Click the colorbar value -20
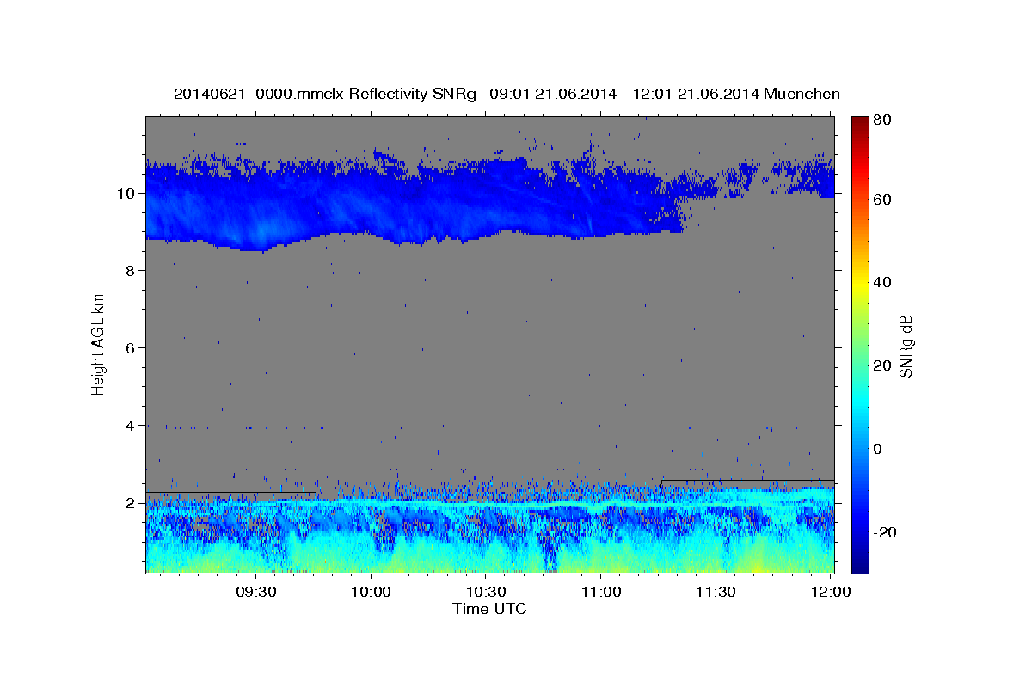 coord(887,532)
